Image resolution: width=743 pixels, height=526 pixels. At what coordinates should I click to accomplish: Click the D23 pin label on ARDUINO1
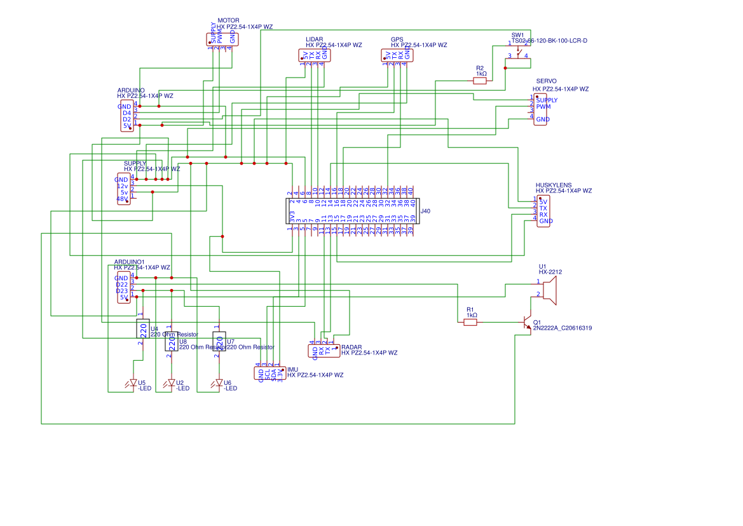pos(122,291)
